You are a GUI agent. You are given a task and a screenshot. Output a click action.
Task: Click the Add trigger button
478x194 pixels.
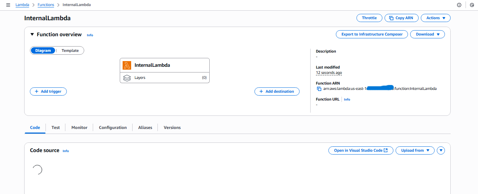(x=48, y=91)
